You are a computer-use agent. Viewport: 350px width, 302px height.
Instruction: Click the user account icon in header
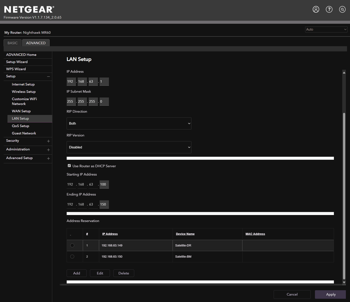tap(316, 9)
